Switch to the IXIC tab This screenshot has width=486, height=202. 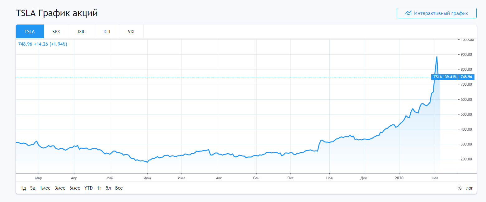tap(82, 31)
